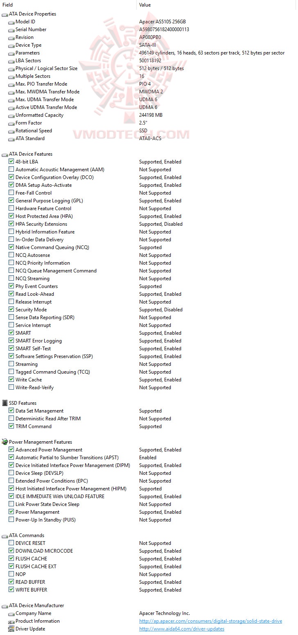The width and height of the screenshot is (298, 635).
Task: Click the icon beside Physical / Logical Sector Size
Action: (11, 68)
